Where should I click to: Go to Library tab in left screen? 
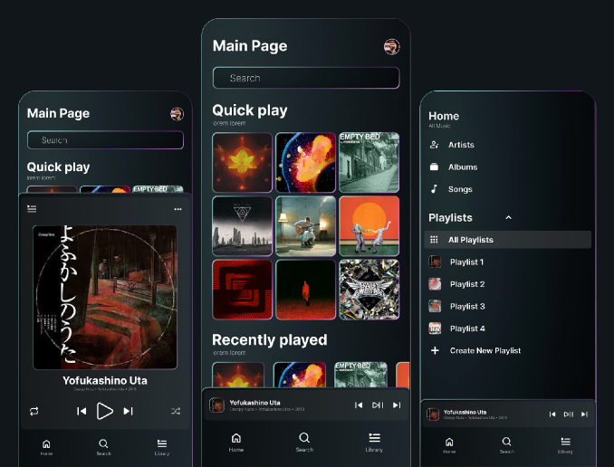point(162,447)
